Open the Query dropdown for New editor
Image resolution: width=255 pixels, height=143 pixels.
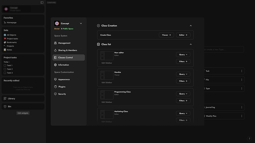tap(183, 55)
